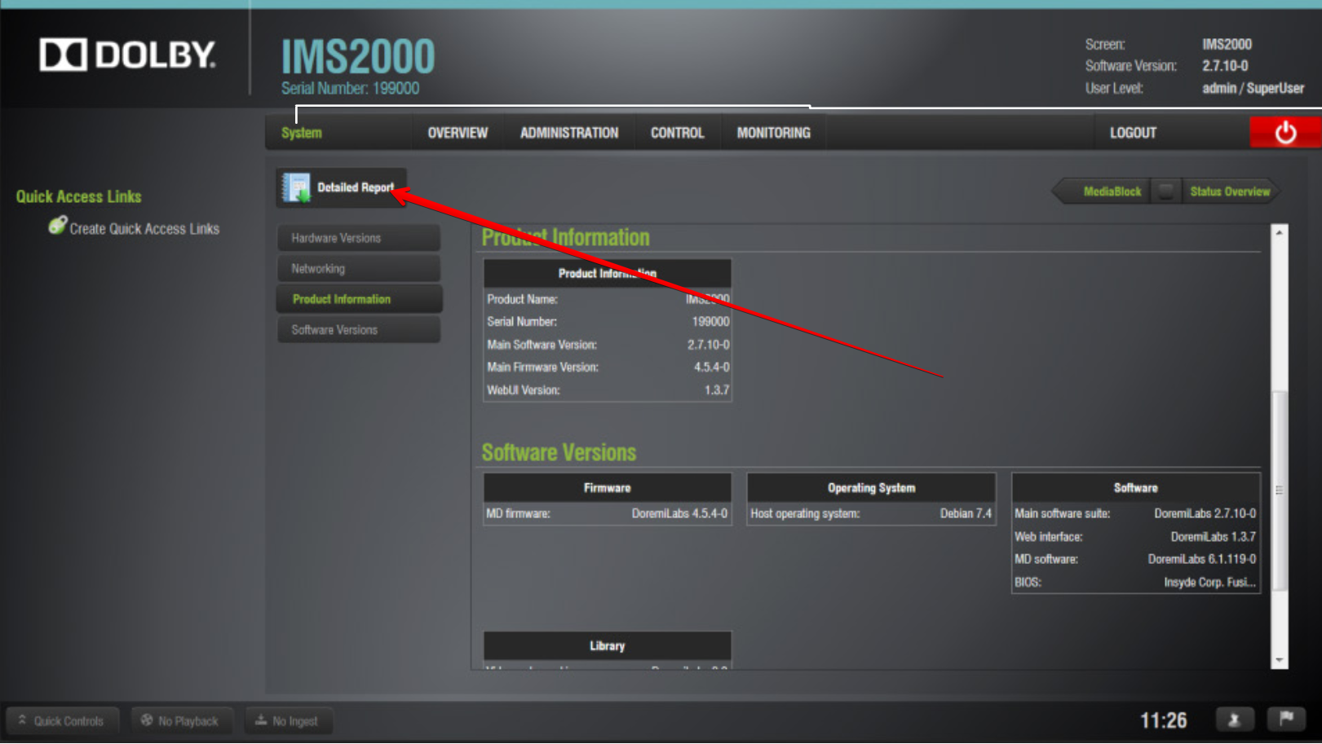Click the scrollbar up arrow
This screenshot has height=744, width=1322.
coord(1280,233)
